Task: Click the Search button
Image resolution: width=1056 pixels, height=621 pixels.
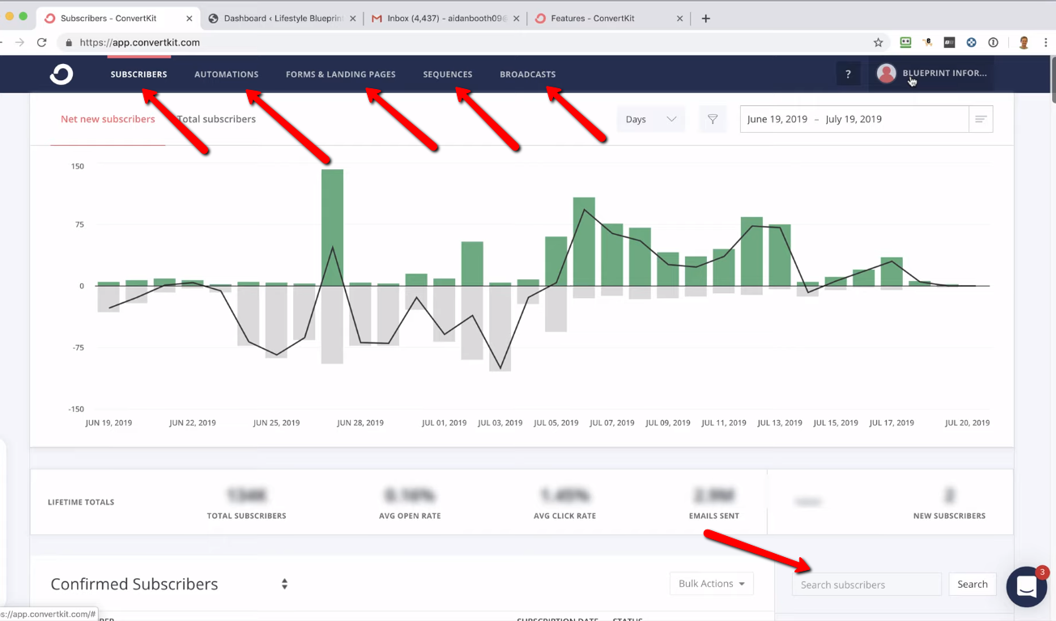Action: pyautogui.click(x=973, y=584)
